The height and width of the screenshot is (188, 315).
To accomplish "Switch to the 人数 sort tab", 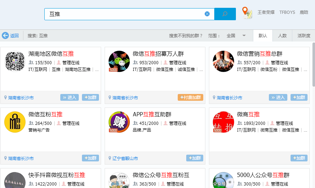I will pyautogui.click(x=282, y=35).
